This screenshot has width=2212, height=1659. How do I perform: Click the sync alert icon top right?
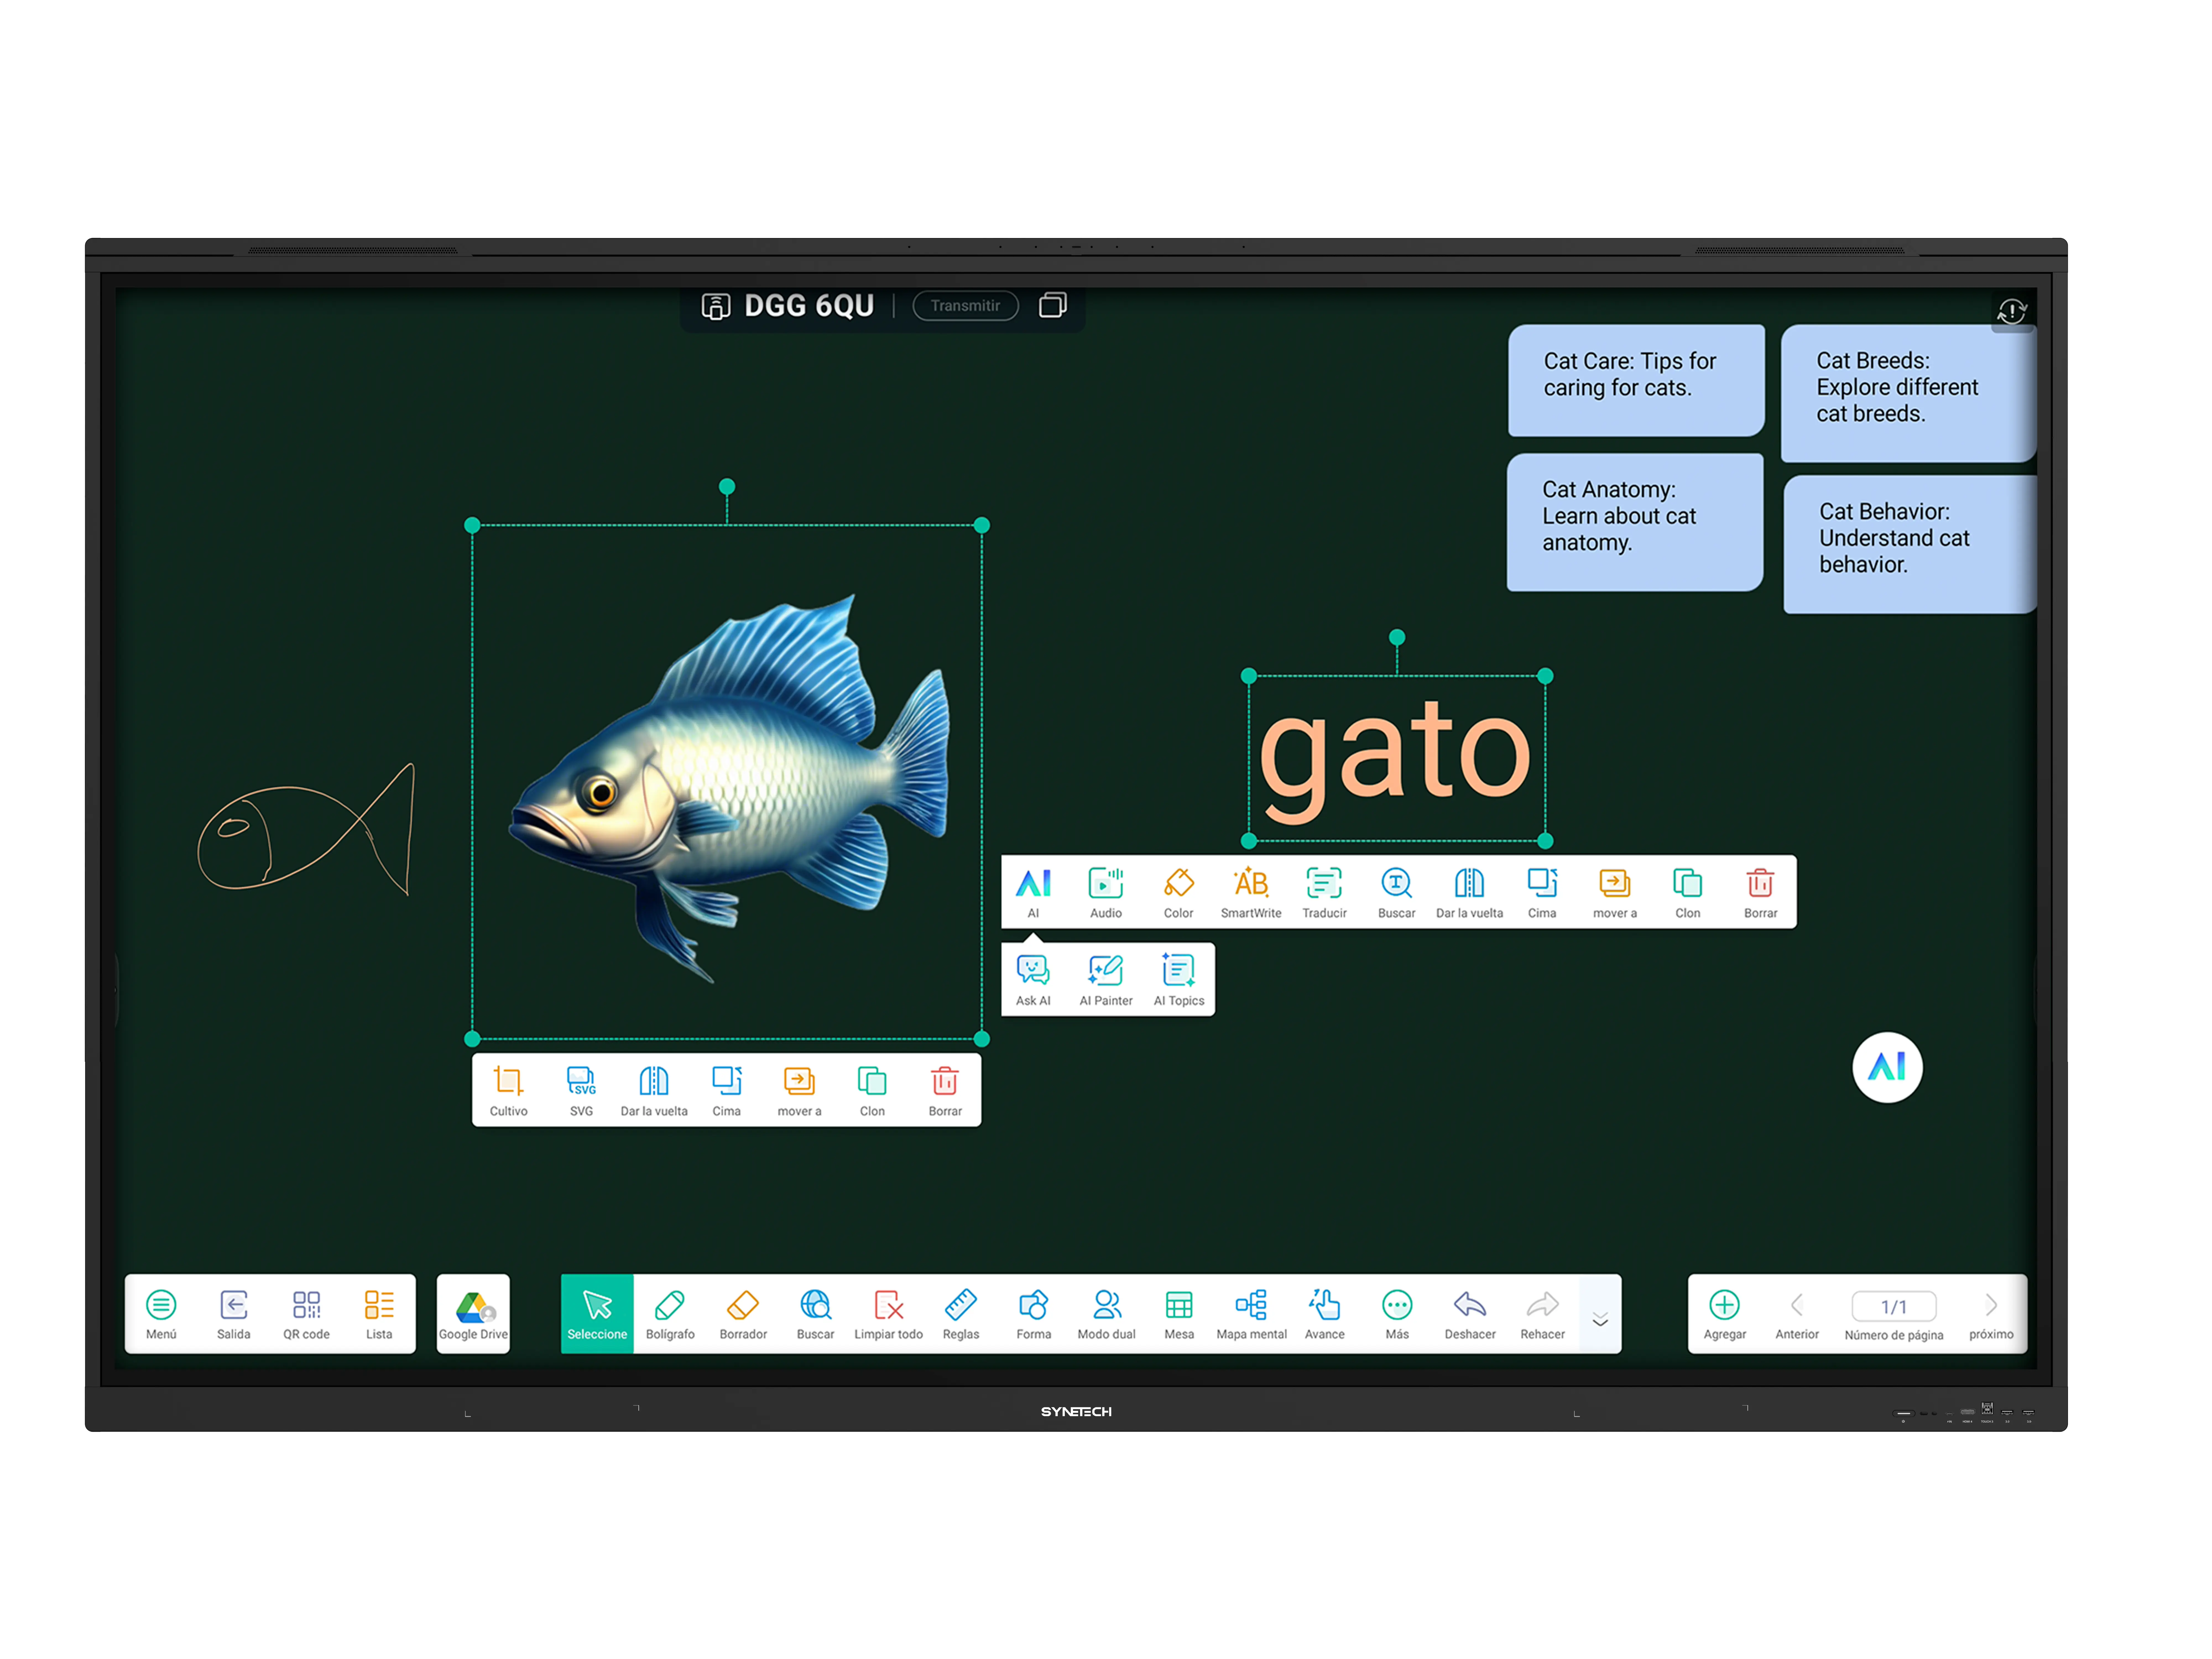tap(2012, 312)
